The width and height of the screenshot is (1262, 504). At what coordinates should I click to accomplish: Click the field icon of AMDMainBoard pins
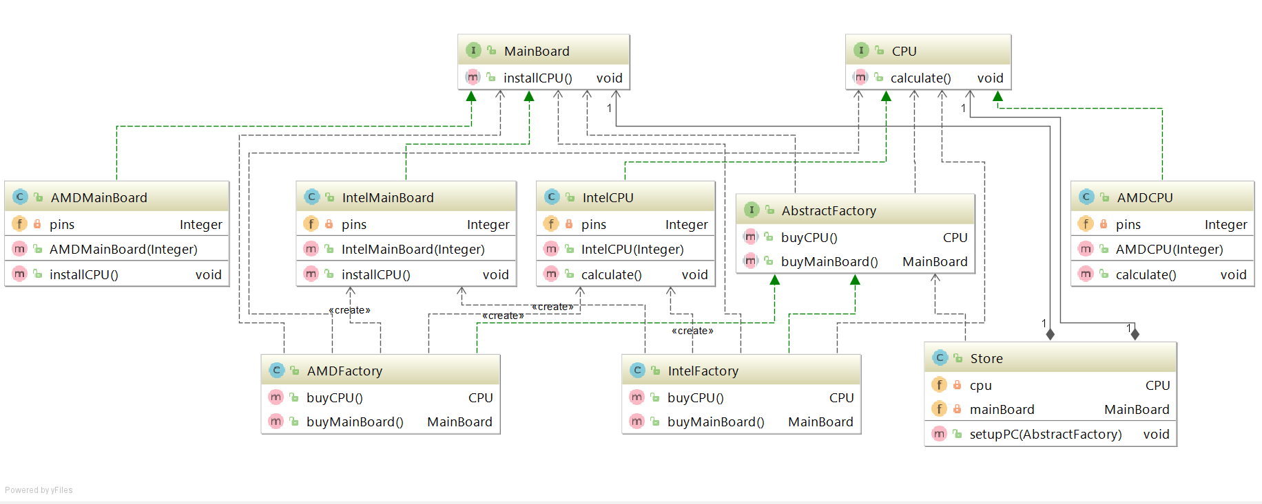tap(19, 224)
